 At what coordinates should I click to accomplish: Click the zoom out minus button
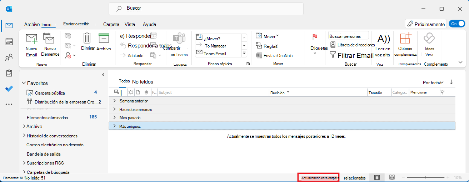pyautogui.click(x=404, y=177)
